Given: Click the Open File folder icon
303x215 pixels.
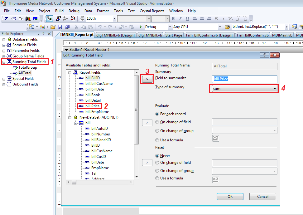Looking at the screenshot, I should point(53,27).
